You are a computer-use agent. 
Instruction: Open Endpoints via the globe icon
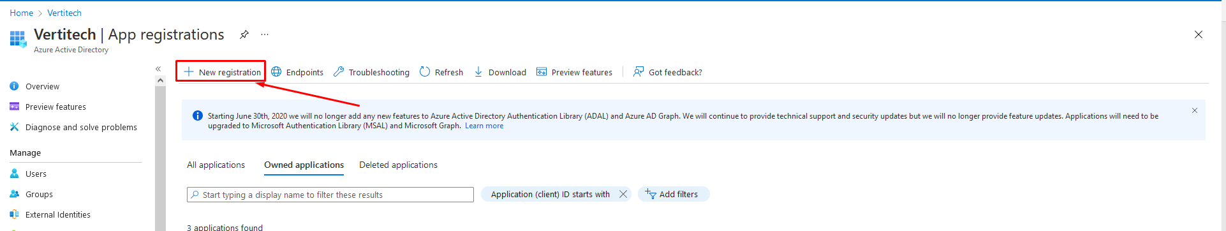(x=276, y=71)
